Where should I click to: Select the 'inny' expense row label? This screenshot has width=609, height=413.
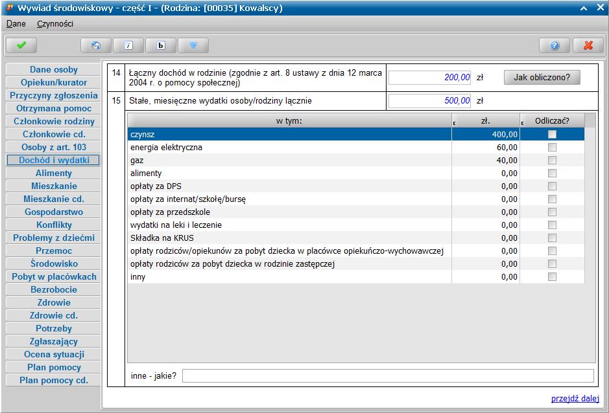(138, 277)
